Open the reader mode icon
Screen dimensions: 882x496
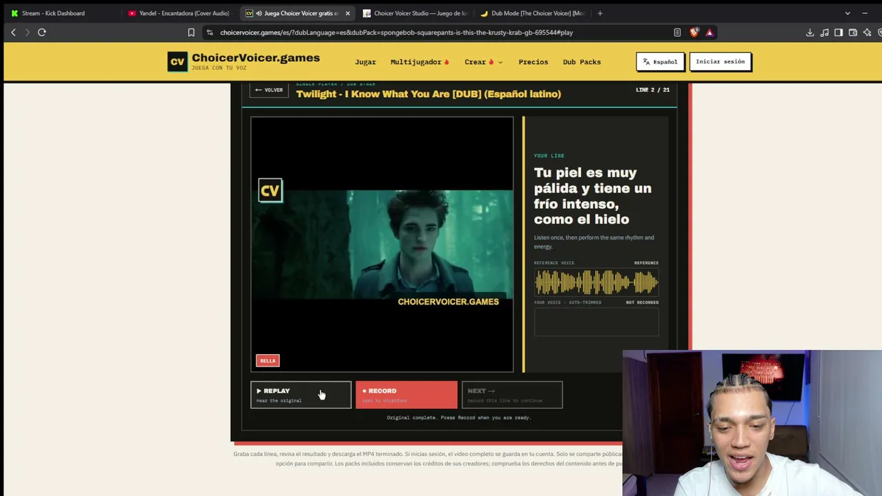[x=677, y=32]
